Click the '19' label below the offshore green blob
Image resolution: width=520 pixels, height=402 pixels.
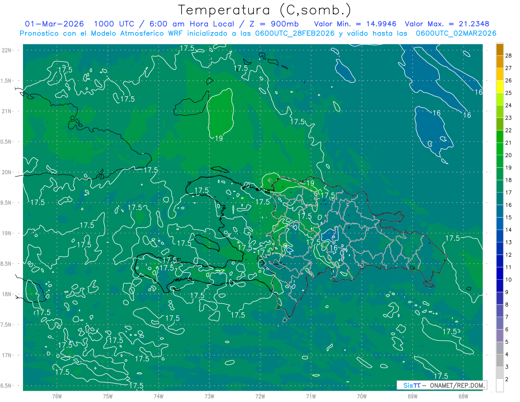tap(219, 138)
